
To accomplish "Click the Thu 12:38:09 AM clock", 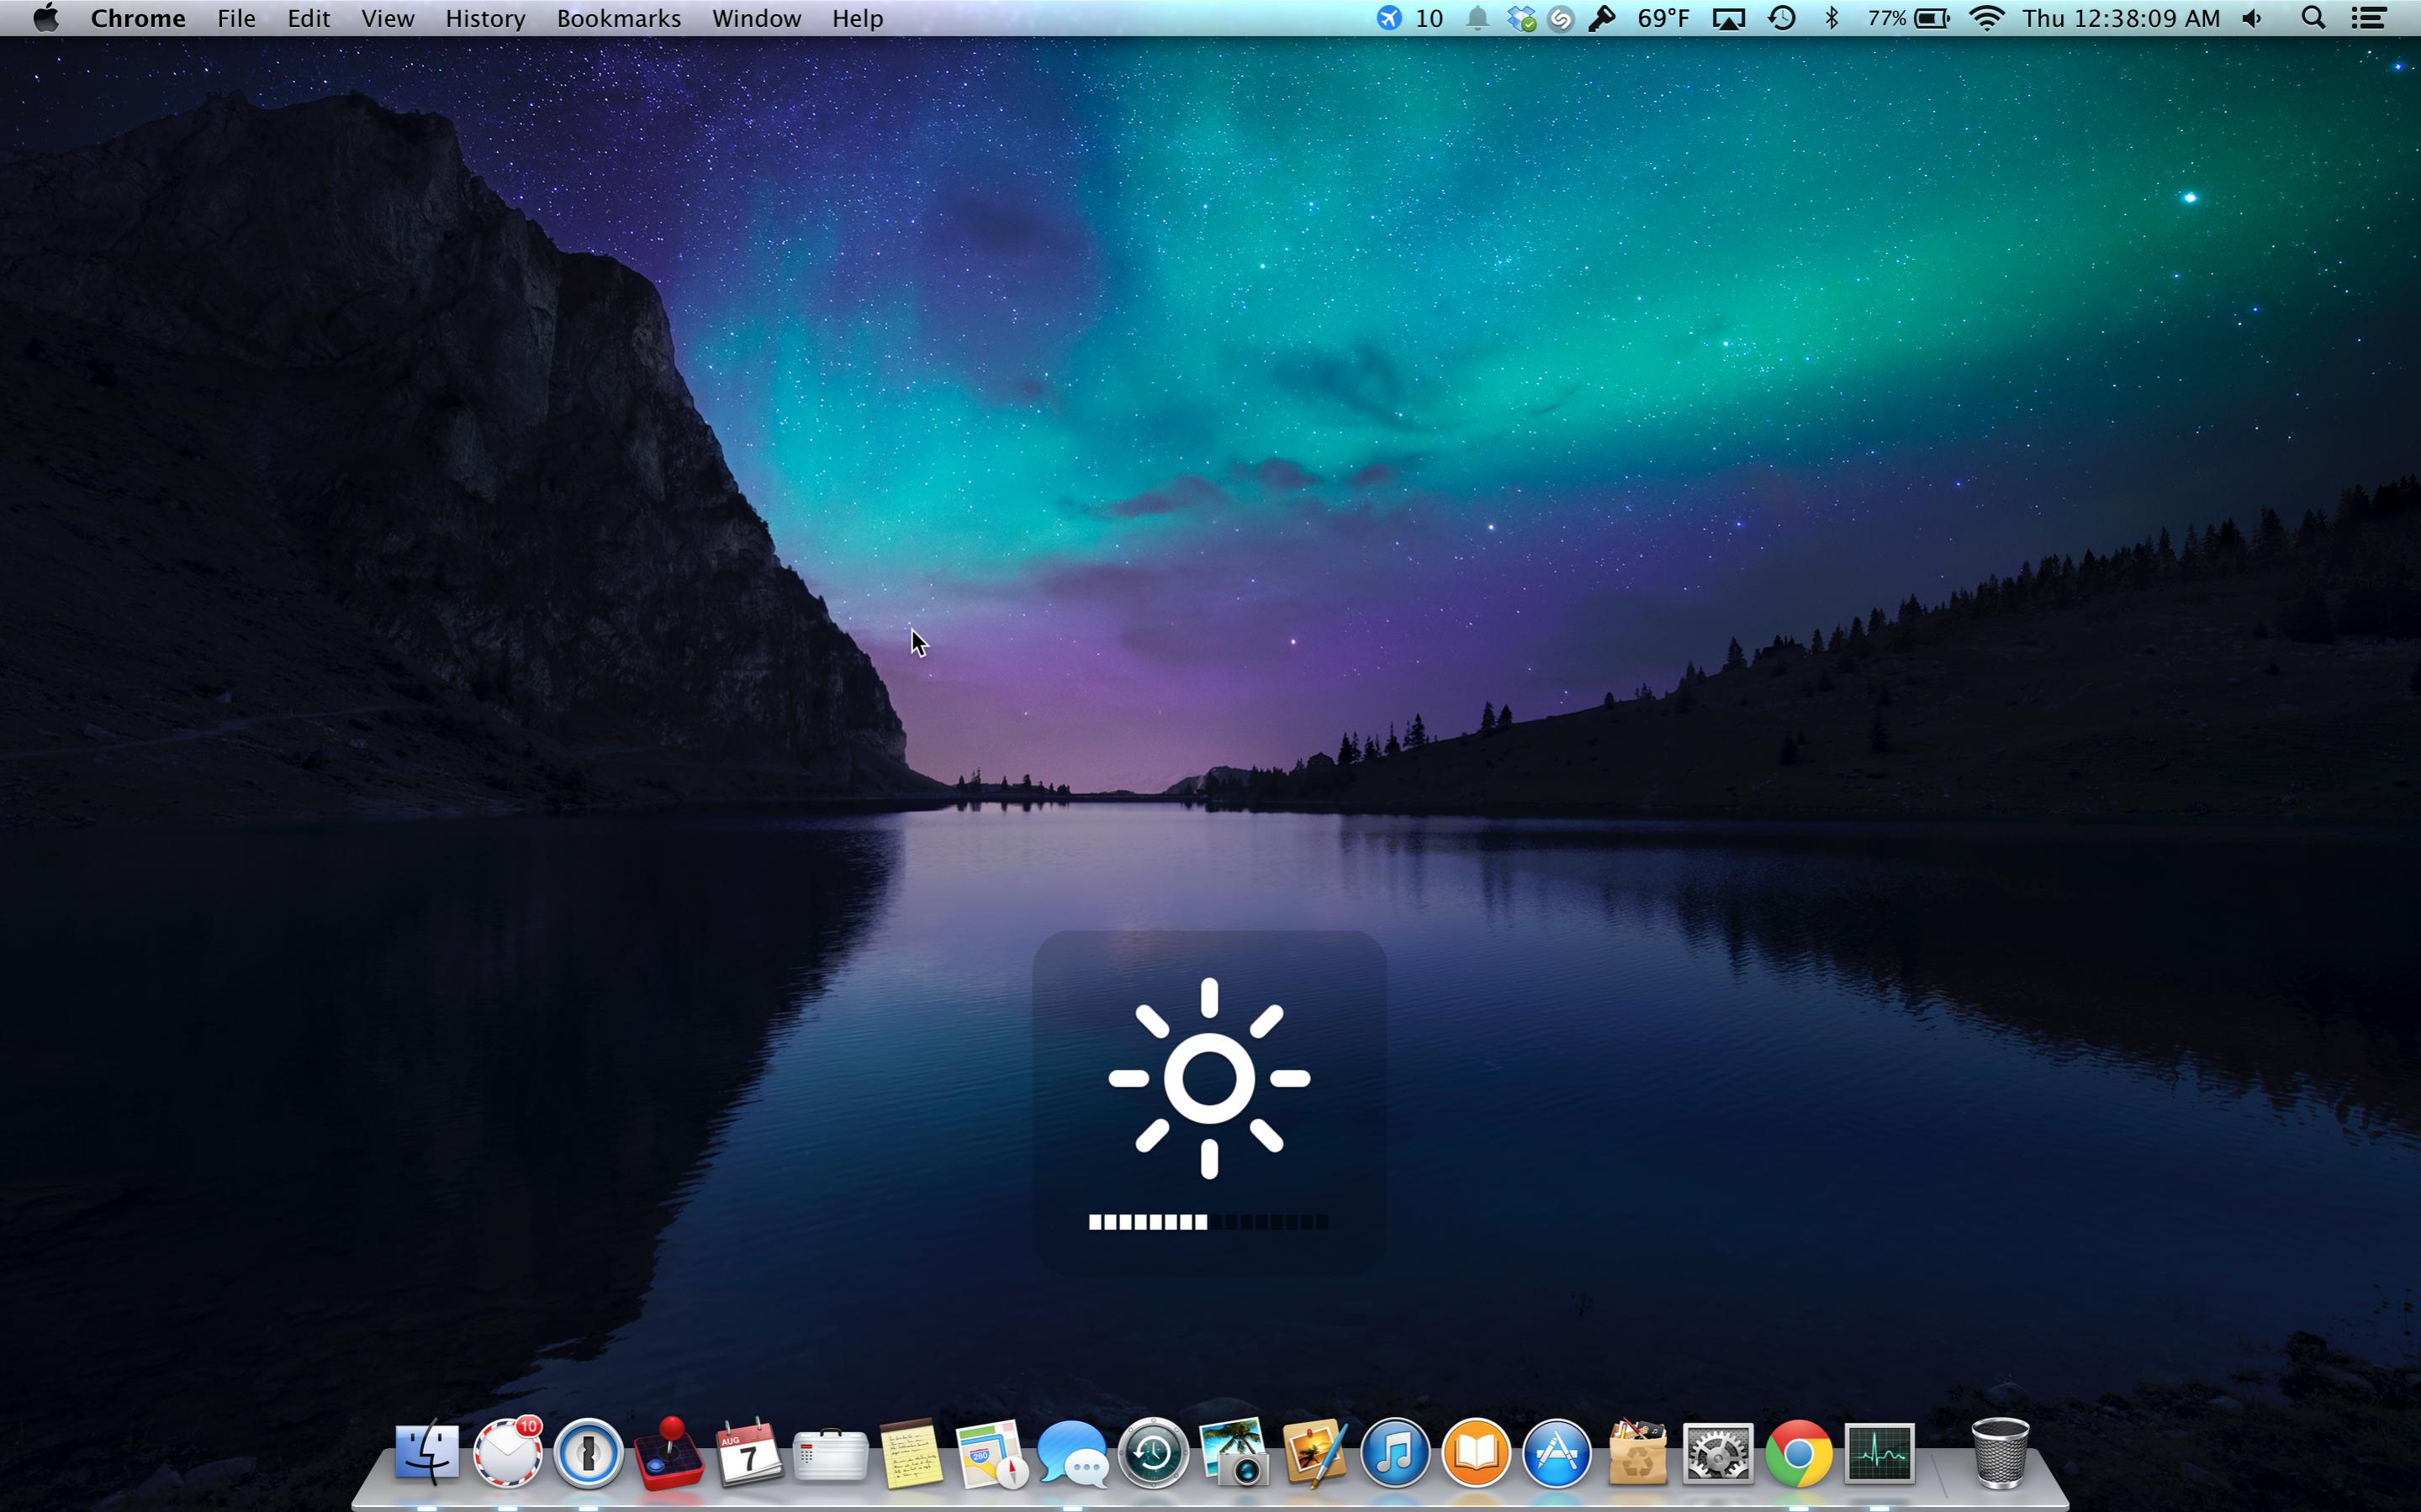I will coord(2121,18).
